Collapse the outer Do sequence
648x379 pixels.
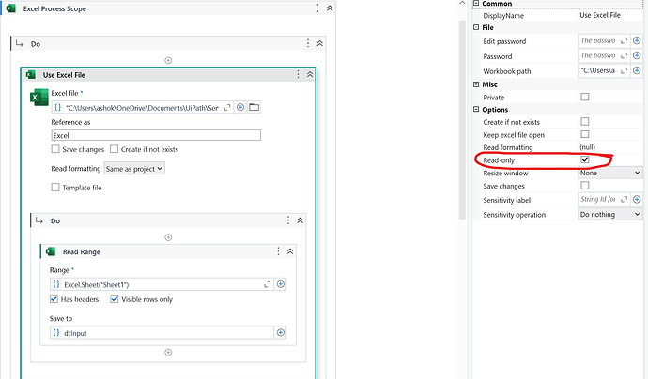[320, 43]
